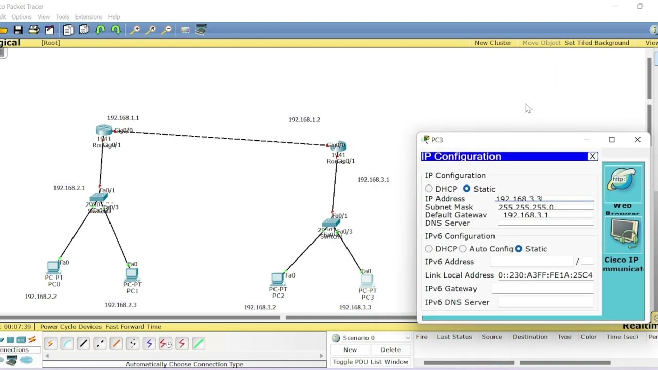Select the dotted phone cable

(133, 343)
